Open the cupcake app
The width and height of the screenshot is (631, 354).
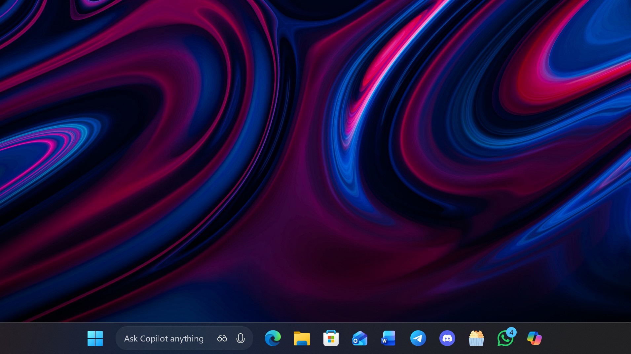click(477, 338)
